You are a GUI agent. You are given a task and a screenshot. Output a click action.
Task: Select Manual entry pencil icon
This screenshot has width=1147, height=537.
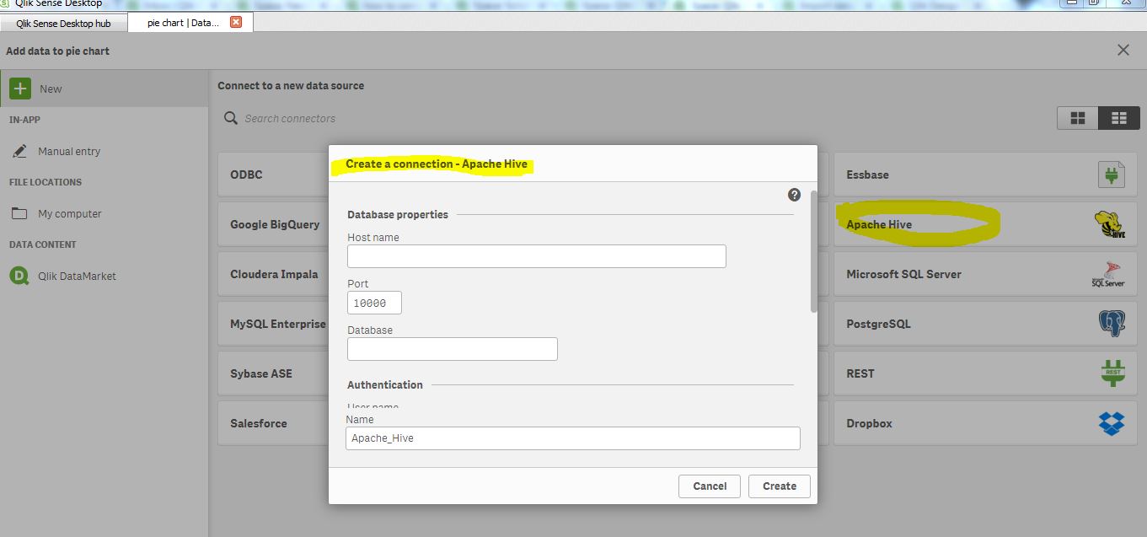pos(20,152)
